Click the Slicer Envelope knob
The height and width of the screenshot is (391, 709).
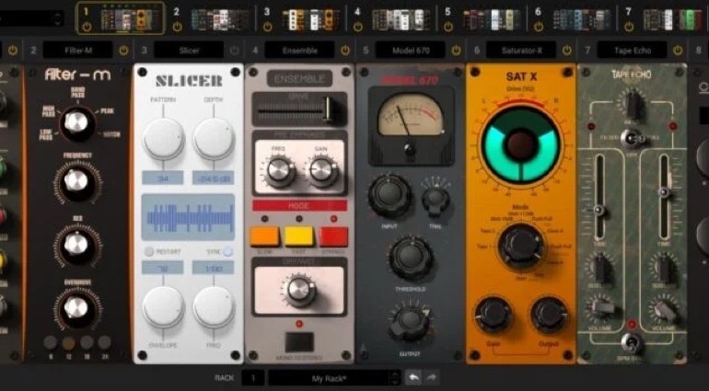[163, 307]
